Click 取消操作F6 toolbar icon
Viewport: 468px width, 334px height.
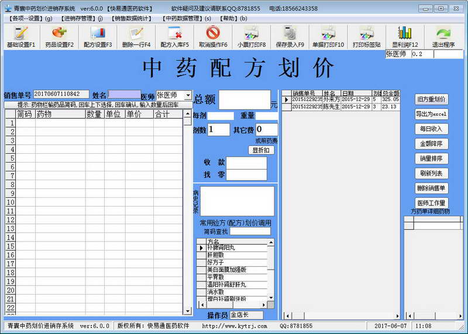(213, 37)
